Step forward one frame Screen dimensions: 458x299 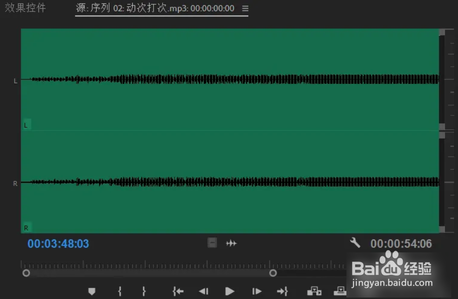click(x=257, y=291)
